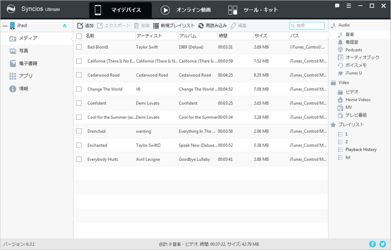Focus the 検索 search field
The width and height of the screenshot is (391, 250).
[307, 26]
